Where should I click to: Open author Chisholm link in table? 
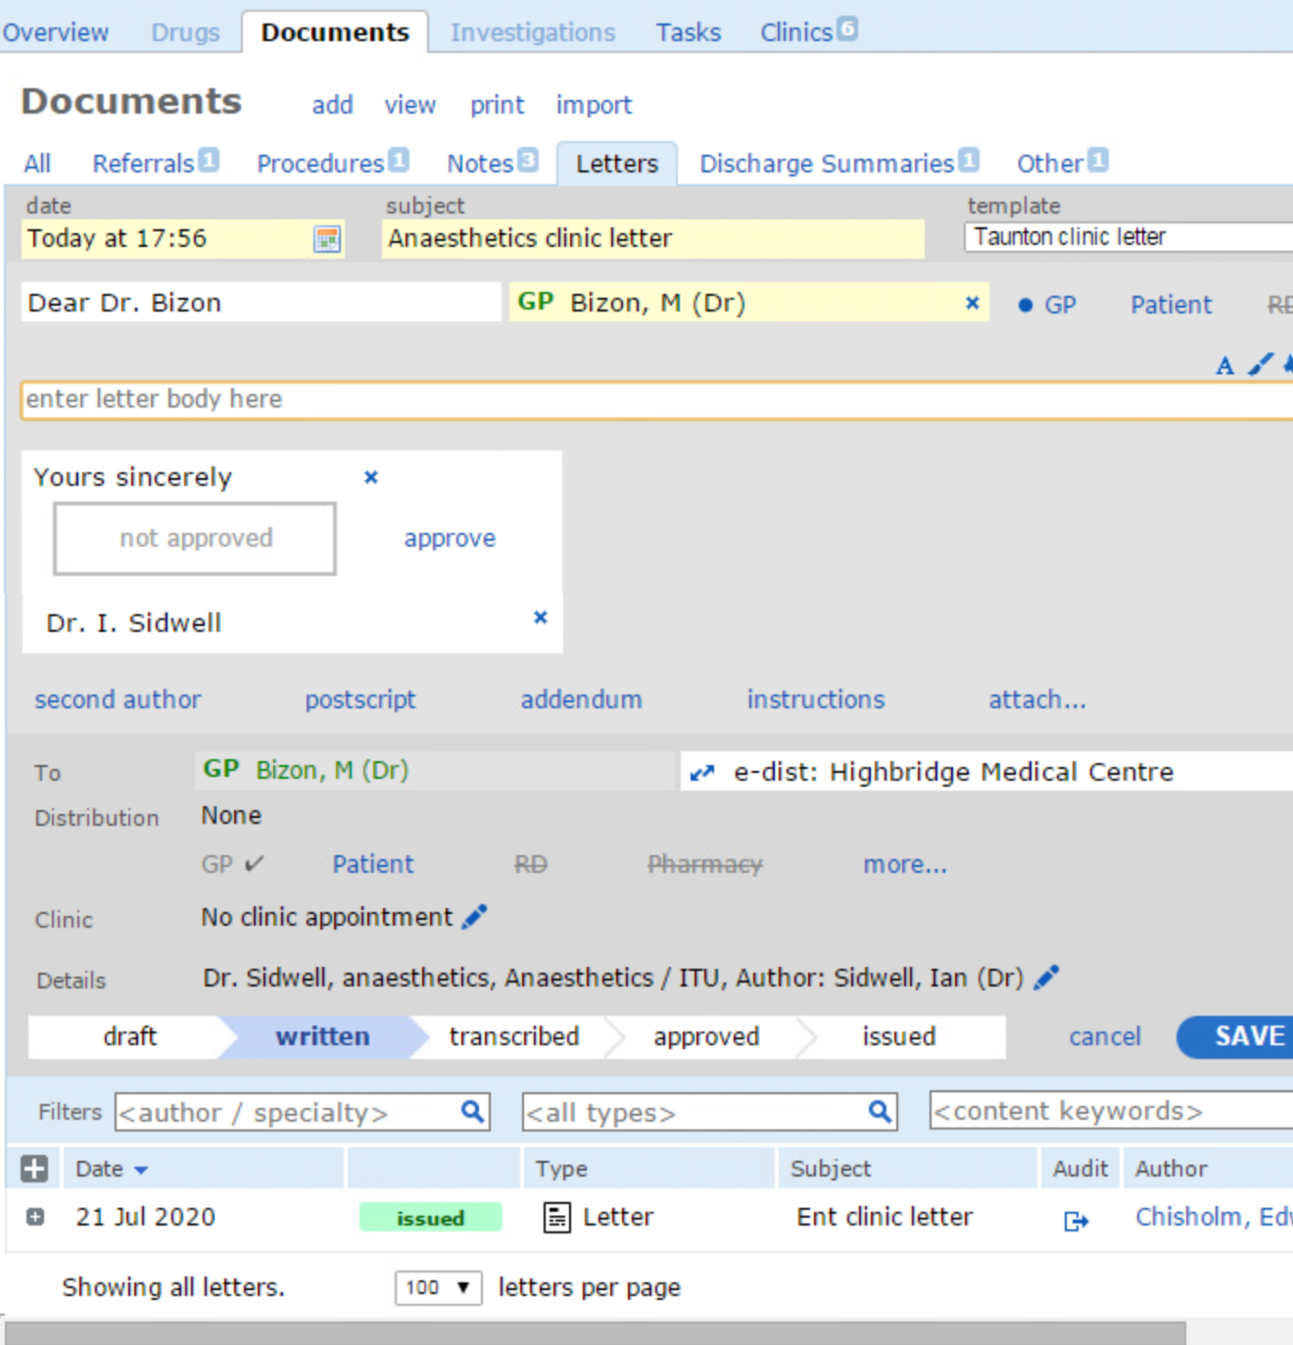tap(1213, 1217)
